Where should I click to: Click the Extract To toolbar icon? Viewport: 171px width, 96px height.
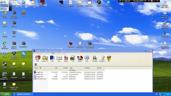click(x=45, y=59)
